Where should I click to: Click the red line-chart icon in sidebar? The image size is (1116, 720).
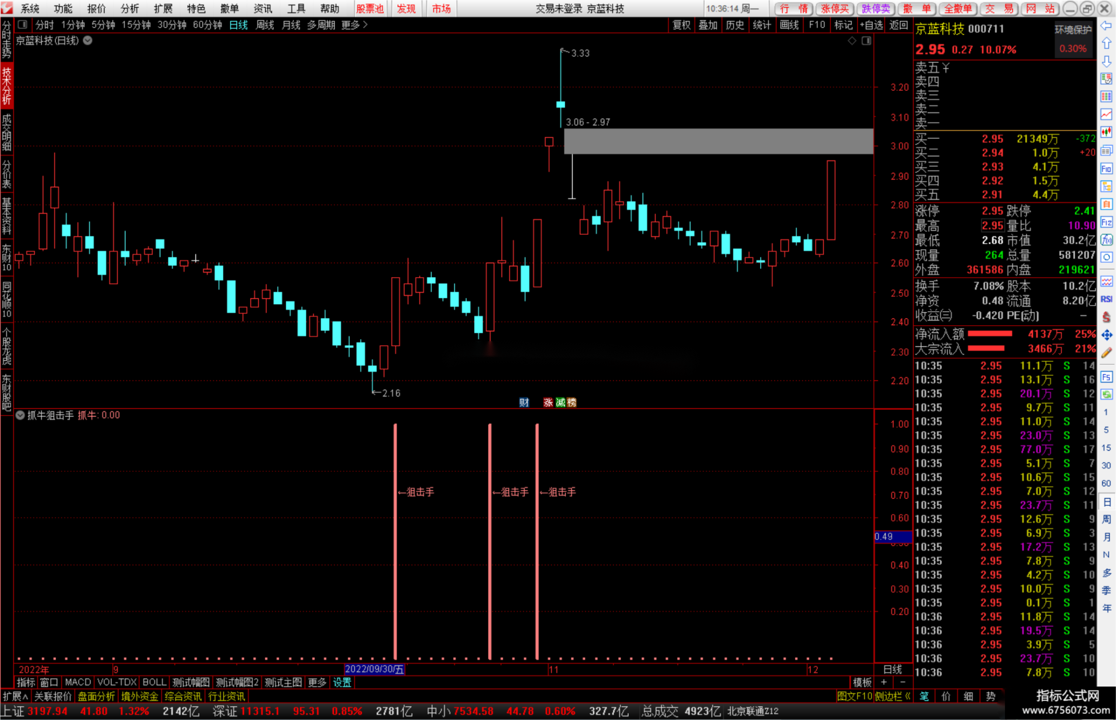(1106, 114)
